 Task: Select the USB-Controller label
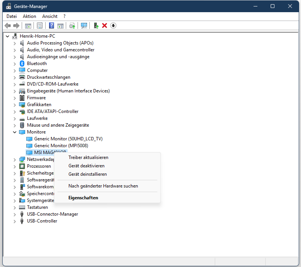[x=42, y=221]
